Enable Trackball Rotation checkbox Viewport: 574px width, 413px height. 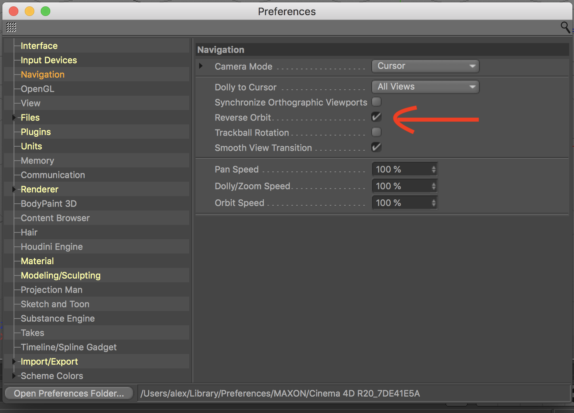tap(376, 132)
